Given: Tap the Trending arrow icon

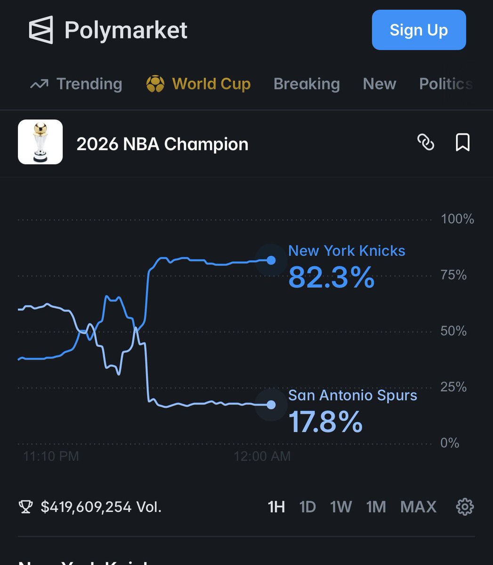Looking at the screenshot, I should [x=39, y=84].
